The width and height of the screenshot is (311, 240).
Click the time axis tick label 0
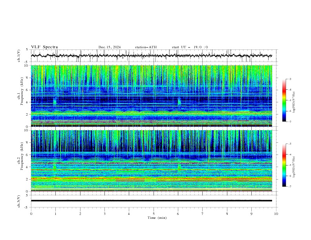[x=31, y=214]
